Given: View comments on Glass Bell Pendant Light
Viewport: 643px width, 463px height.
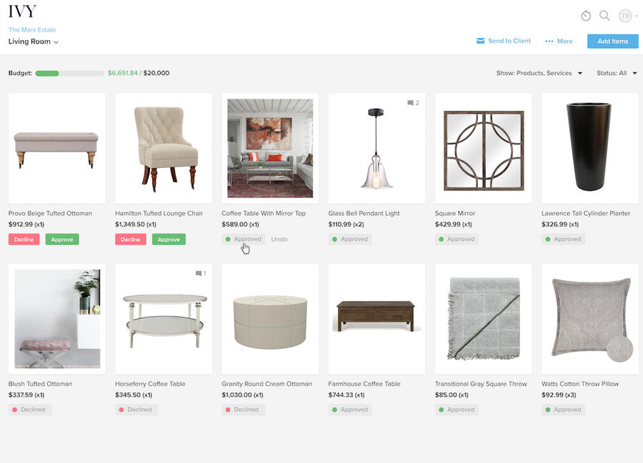Looking at the screenshot, I should tap(413, 103).
